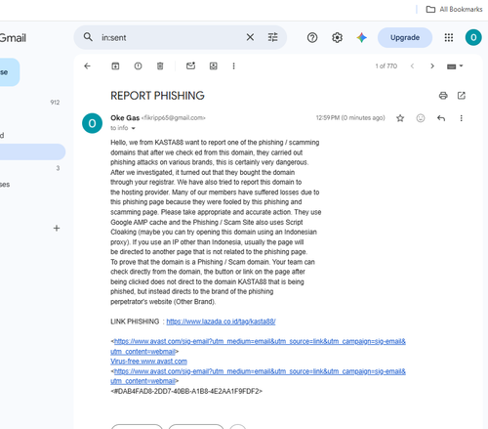This screenshot has height=429, width=488.
Task: Archive this conversation
Action: [x=115, y=66]
